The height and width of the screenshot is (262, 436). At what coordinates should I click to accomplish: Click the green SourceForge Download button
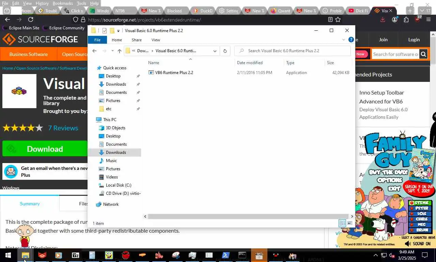[45, 149]
